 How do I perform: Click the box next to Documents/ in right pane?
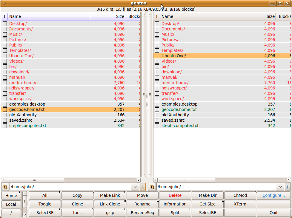click(157, 29)
